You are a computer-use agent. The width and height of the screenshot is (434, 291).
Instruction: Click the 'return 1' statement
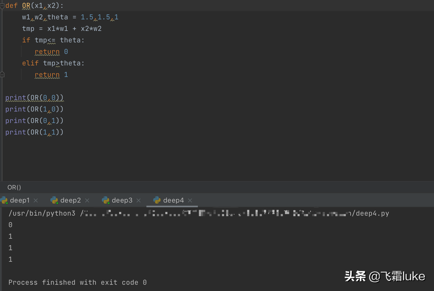[x=51, y=75]
